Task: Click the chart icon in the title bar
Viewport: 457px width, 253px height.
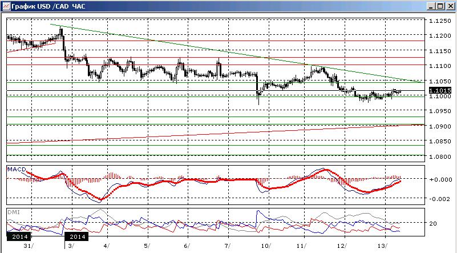Action: point(6,6)
